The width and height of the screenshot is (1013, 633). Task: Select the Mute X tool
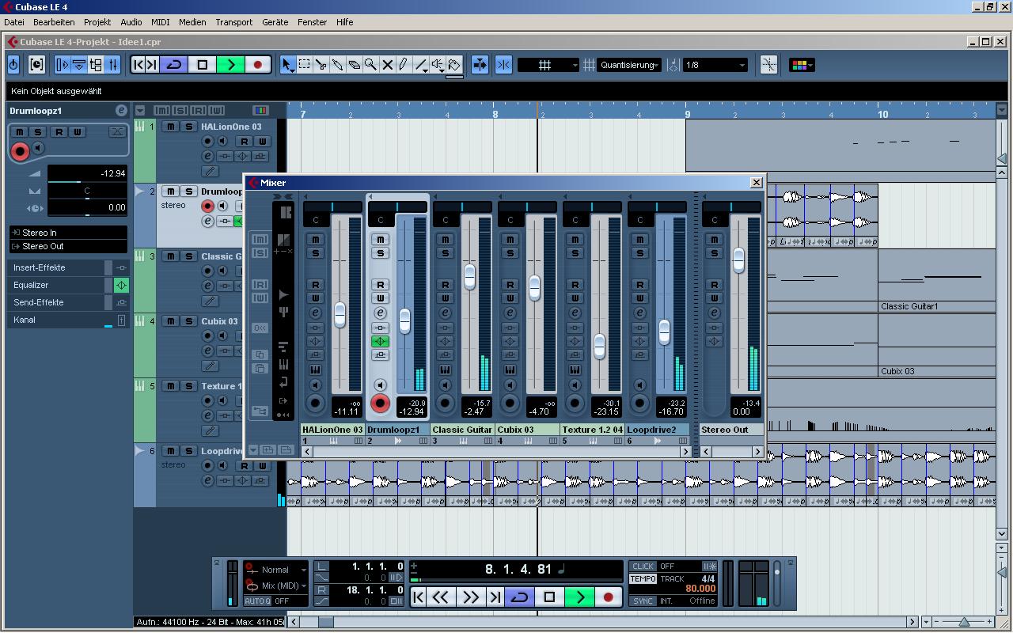[x=387, y=65]
